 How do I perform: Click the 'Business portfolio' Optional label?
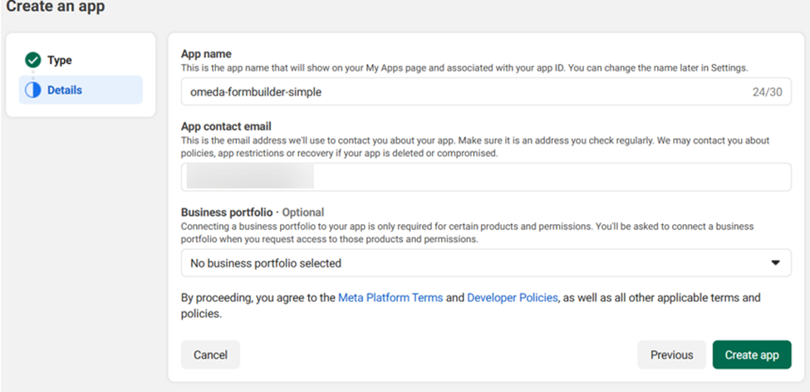pyautogui.click(x=253, y=213)
